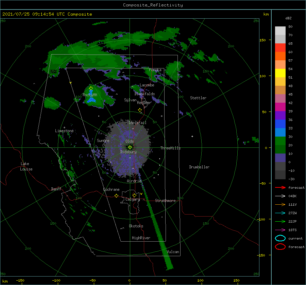Select the 80 dBZ color swatch
The width and height of the screenshot is (306, 285).
coord(280,30)
